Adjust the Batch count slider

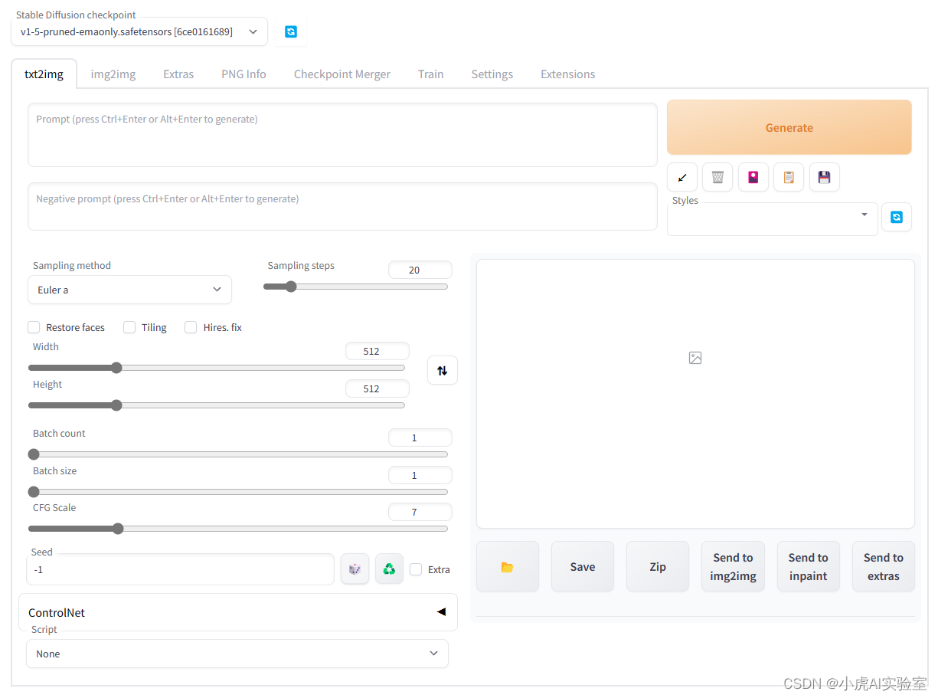click(238, 454)
